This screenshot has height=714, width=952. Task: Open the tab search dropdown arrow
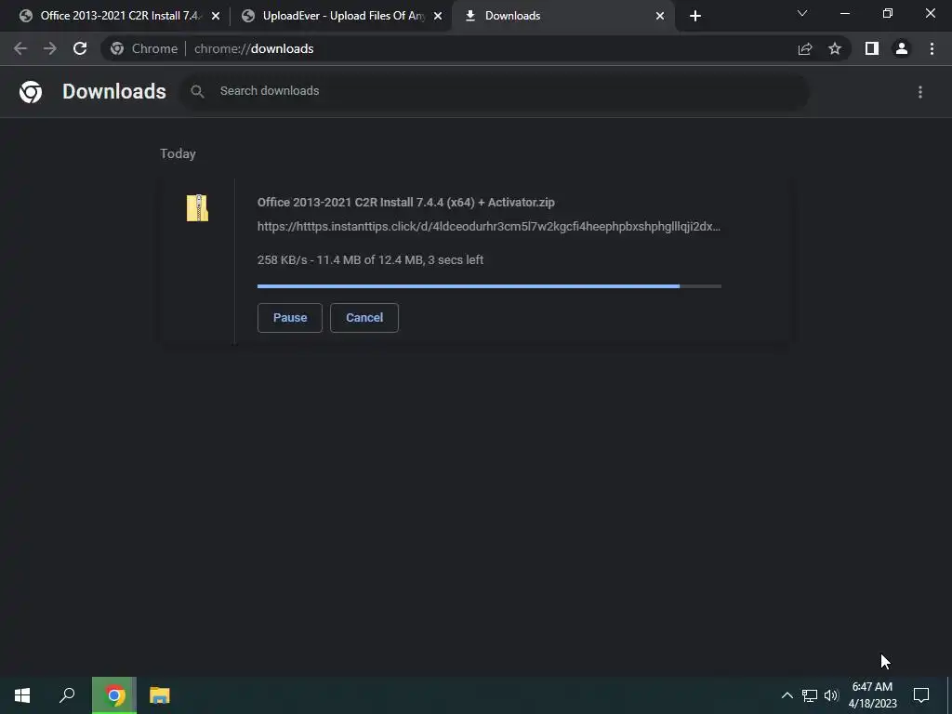pyautogui.click(x=802, y=13)
